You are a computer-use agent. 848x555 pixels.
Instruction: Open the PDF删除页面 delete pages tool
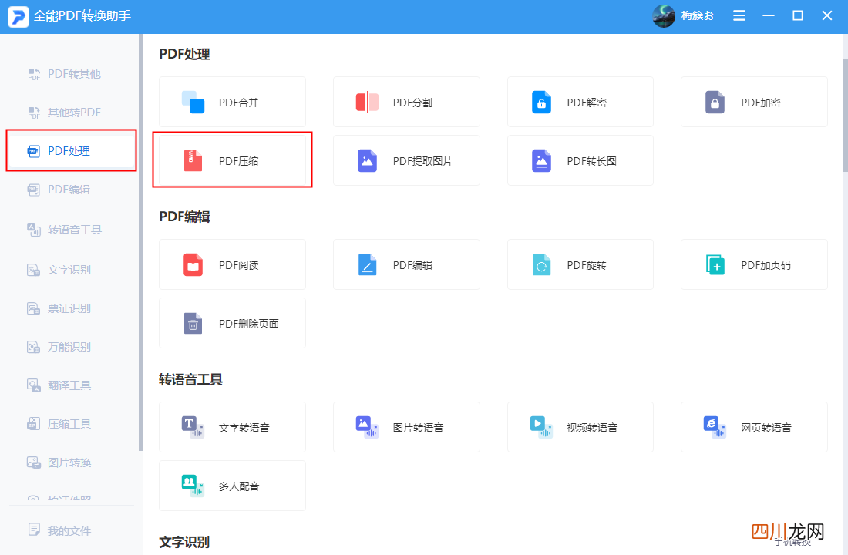click(232, 323)
